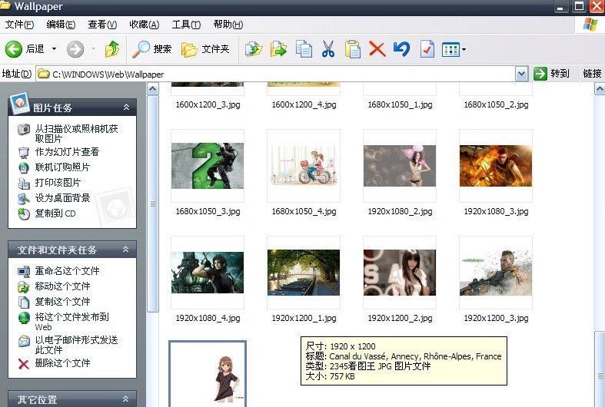Click the C:\WINDOWS\Web\Wallpaper address field

click(277, 74)
